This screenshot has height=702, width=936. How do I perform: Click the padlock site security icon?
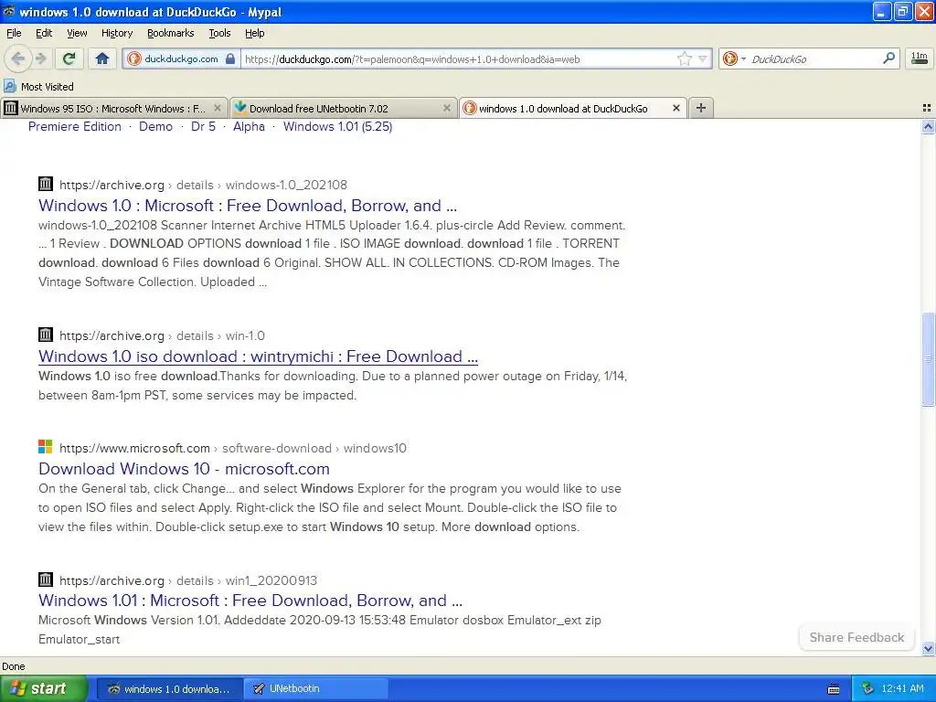230,58
